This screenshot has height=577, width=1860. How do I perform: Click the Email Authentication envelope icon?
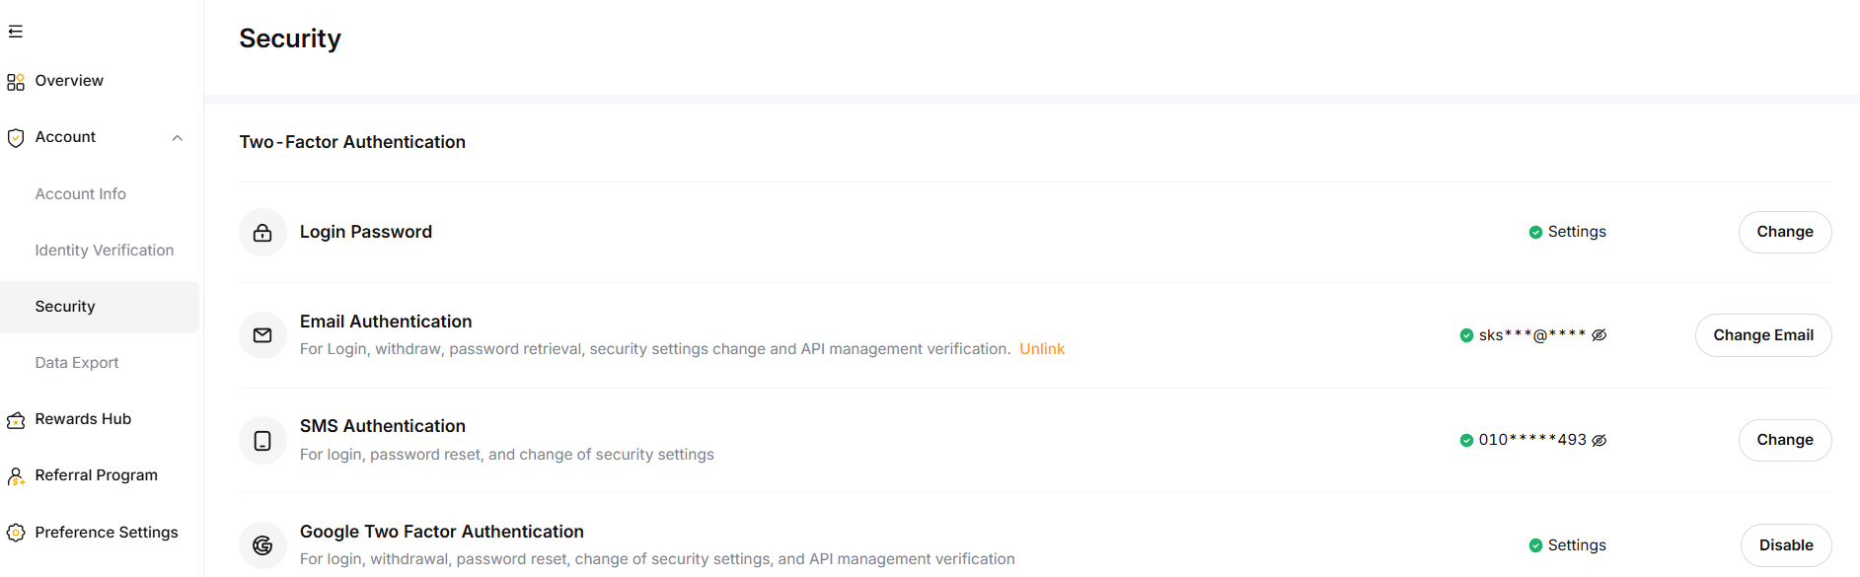pyautogui.click(x=262, y=335)
